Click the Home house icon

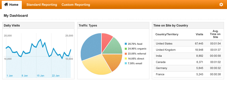6,4
